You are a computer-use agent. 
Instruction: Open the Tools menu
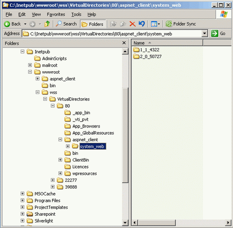click(x=76, y=14)
